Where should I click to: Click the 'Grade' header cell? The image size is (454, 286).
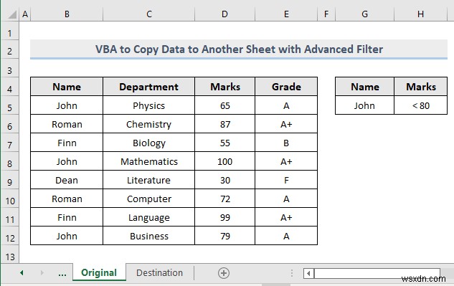tap(286, 87)
